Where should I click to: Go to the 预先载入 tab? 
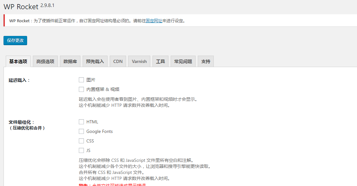click(x=95, y=61)
